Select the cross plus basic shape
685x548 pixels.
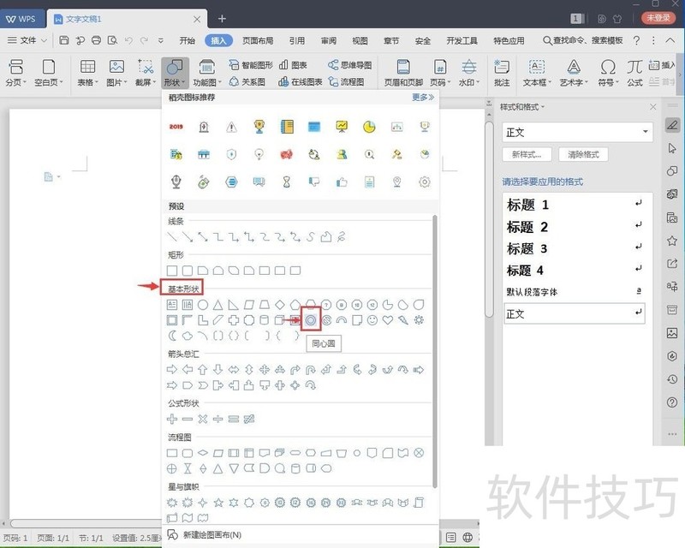click(234, 320)
